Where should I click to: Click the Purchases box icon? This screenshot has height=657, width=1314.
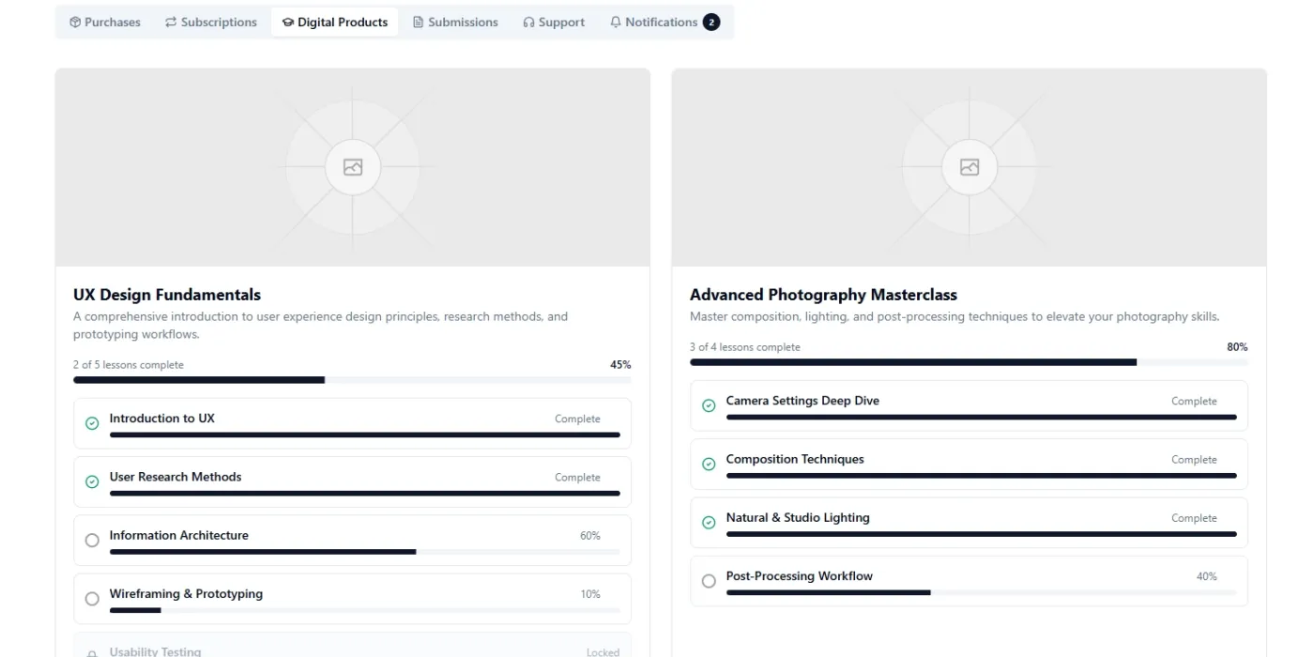75,23
